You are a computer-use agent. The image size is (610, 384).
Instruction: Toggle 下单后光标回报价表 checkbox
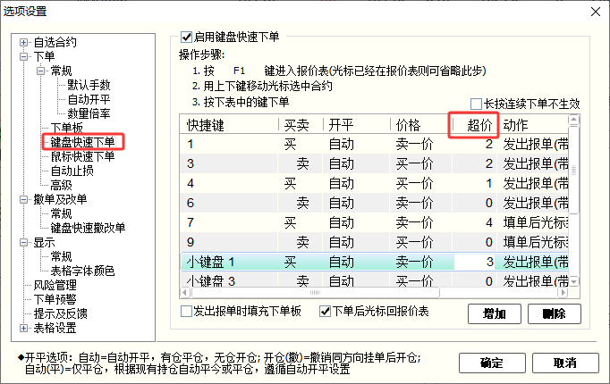[325, 312]
